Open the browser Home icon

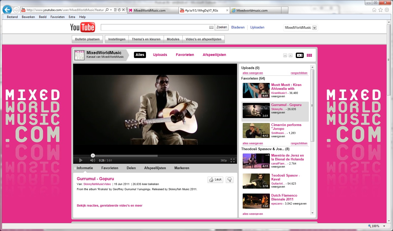coord(374,10)
